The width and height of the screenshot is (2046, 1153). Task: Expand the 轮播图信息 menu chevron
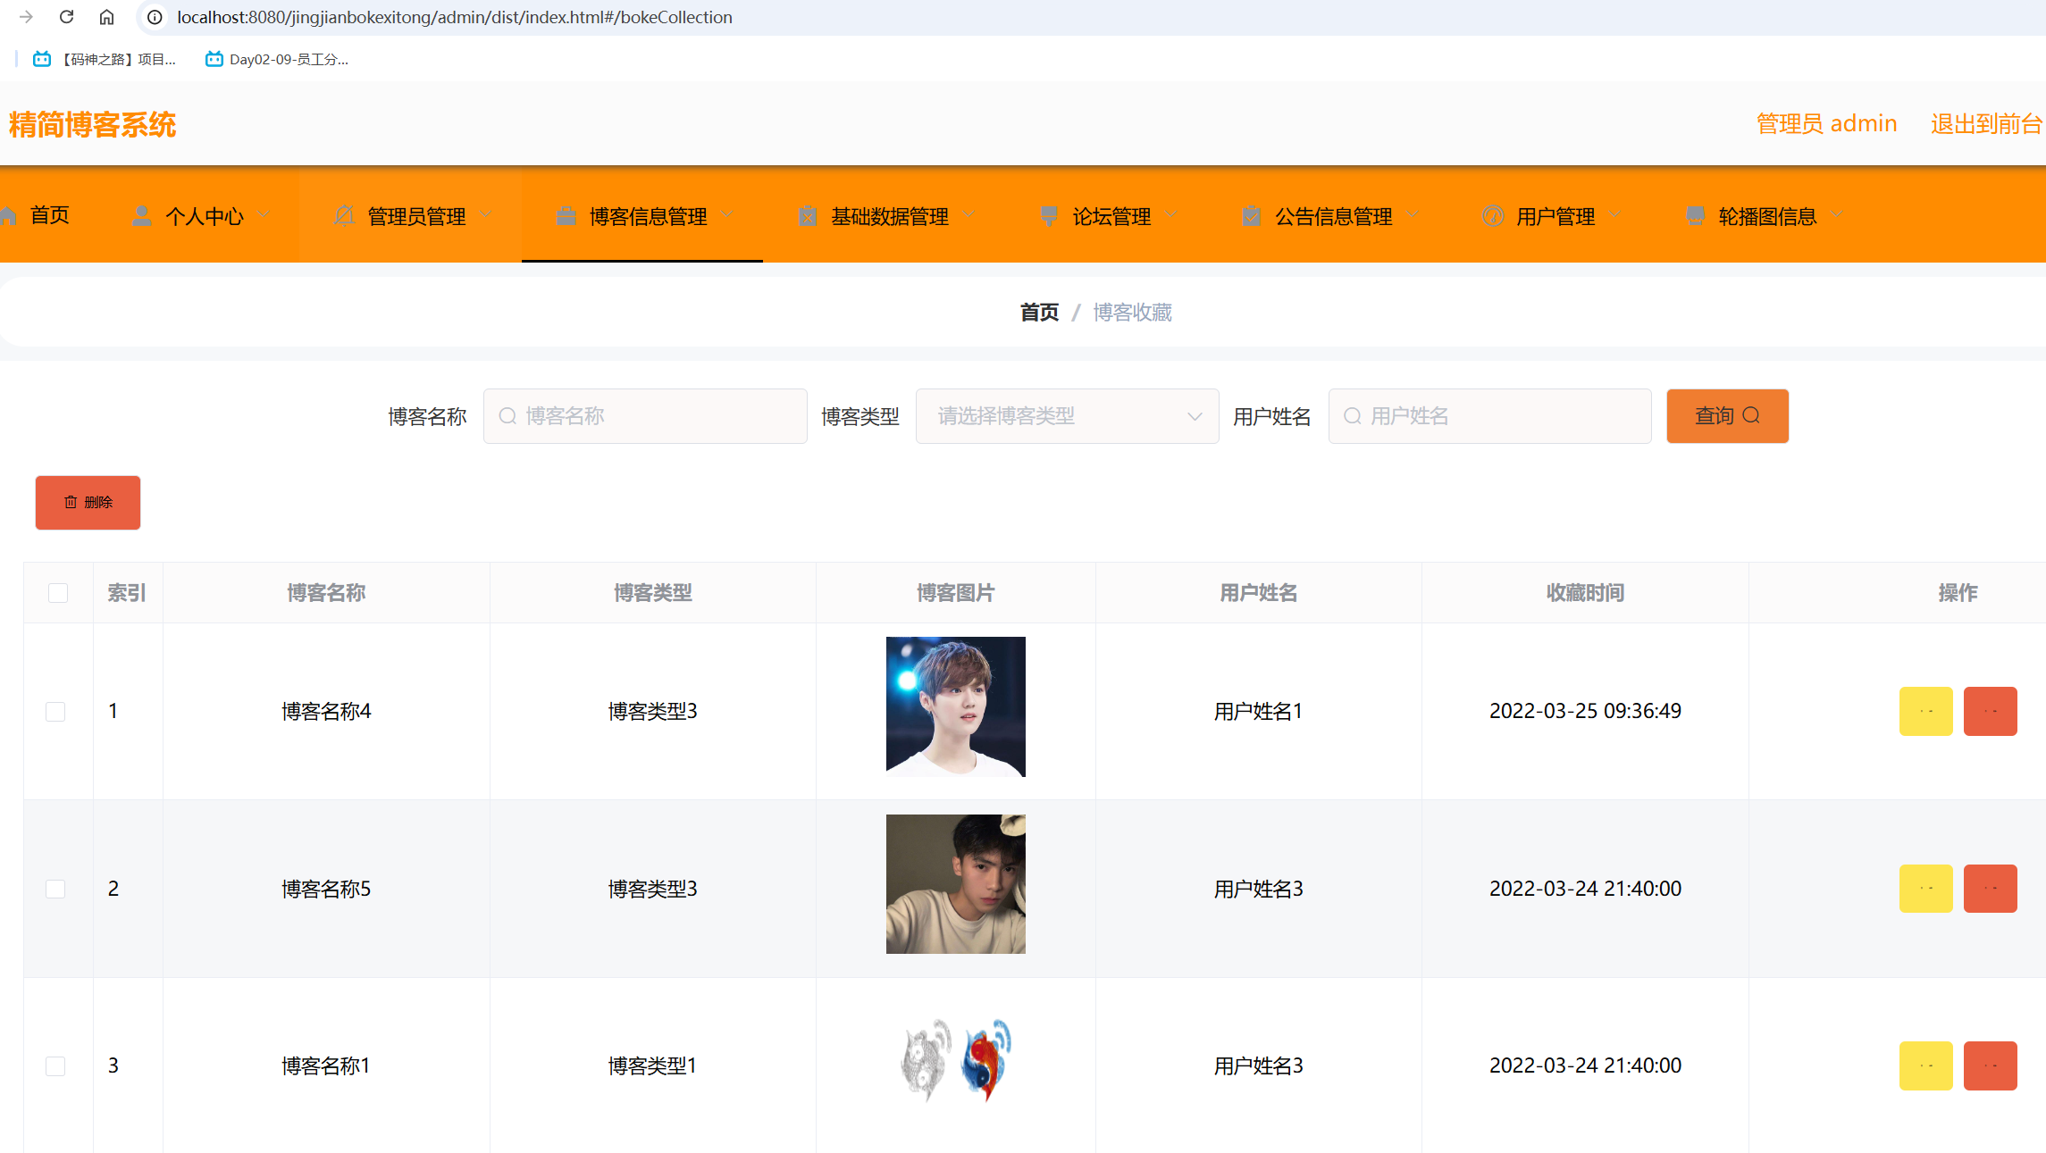[1837, 214]
